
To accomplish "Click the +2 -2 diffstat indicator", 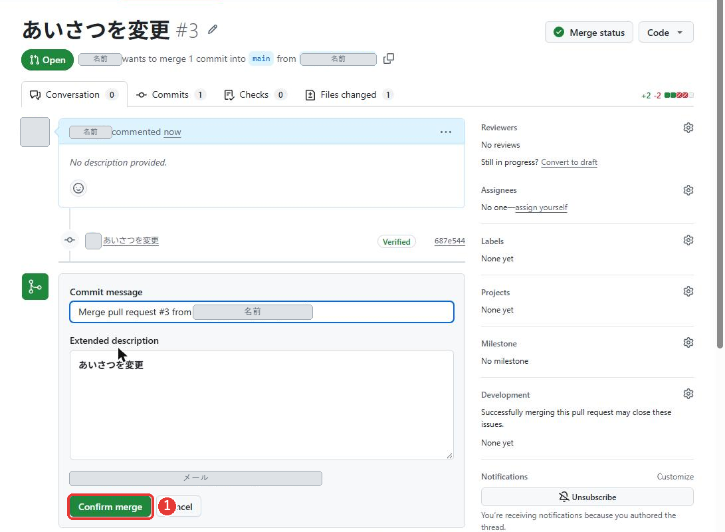I will [x=667, y=95].
